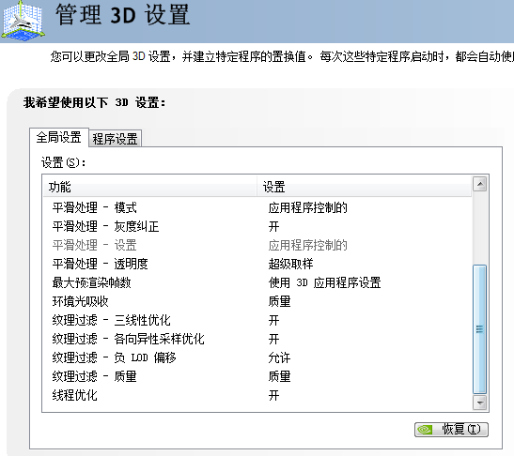Viewport: 514px width, 456px height.
Task: Click the down arrow of the settings scrollbar
Action: 479,403
